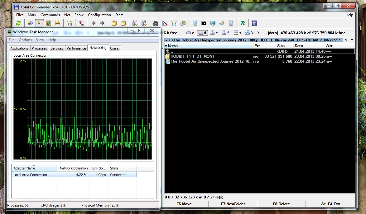
Task: Switch to Task Manager Processes tab
Action: (39, 48)
